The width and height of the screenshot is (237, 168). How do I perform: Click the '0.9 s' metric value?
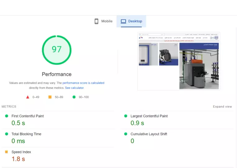137,123
